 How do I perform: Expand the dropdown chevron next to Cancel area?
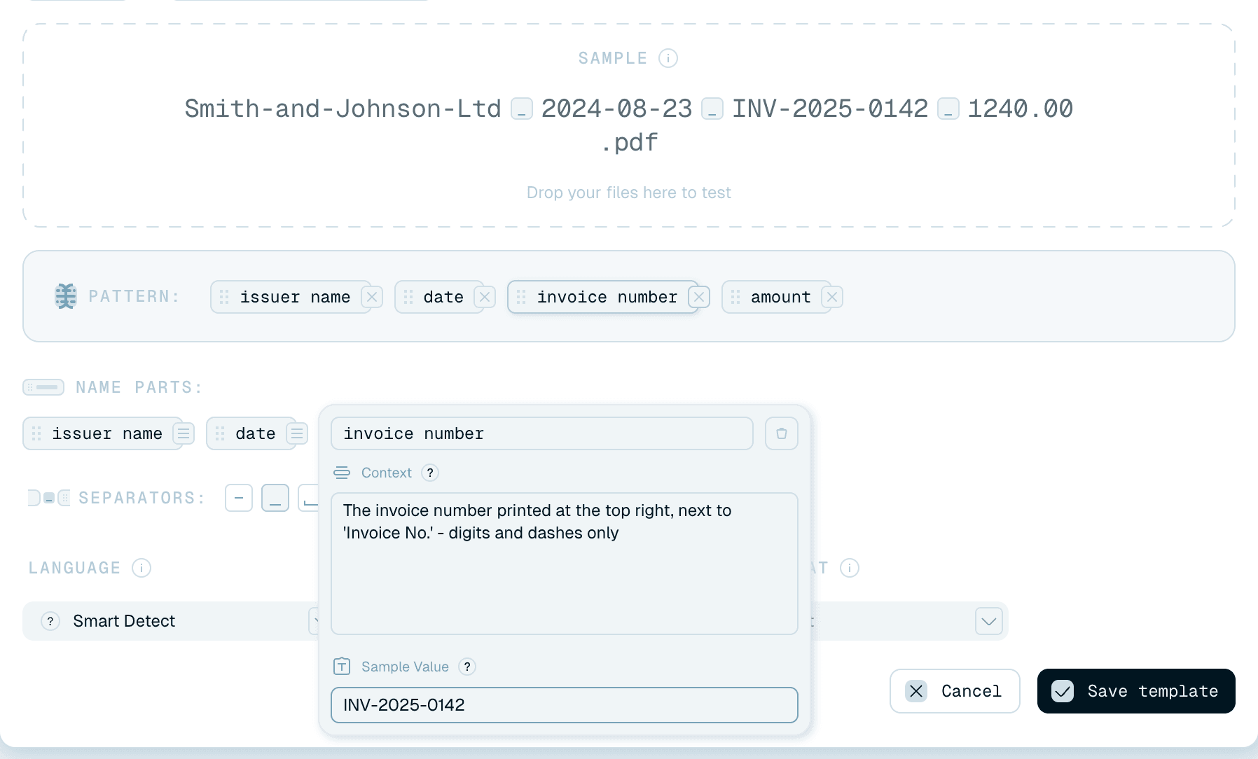pos(989,621)
